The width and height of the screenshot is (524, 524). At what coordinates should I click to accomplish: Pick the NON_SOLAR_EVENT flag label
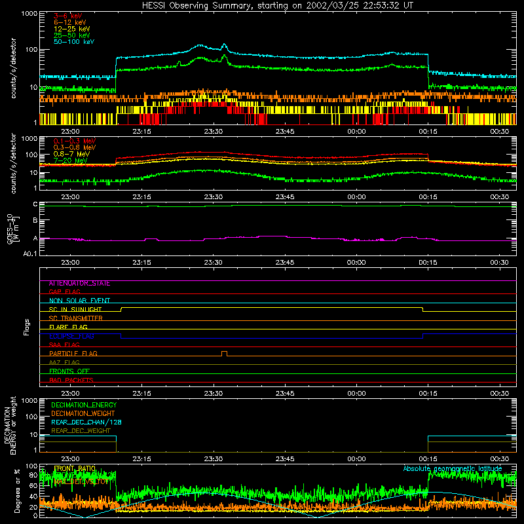pos(79,301)
